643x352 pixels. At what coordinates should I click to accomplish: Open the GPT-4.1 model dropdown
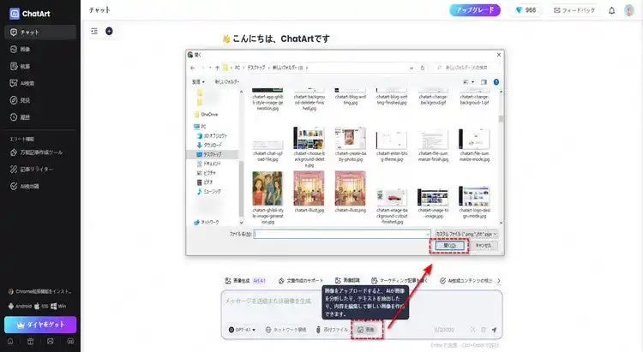[243, 329]
